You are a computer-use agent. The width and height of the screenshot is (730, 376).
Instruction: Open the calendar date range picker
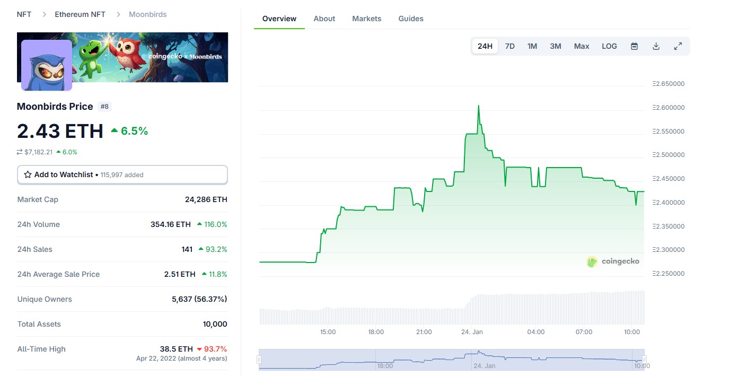coord(634,46)
